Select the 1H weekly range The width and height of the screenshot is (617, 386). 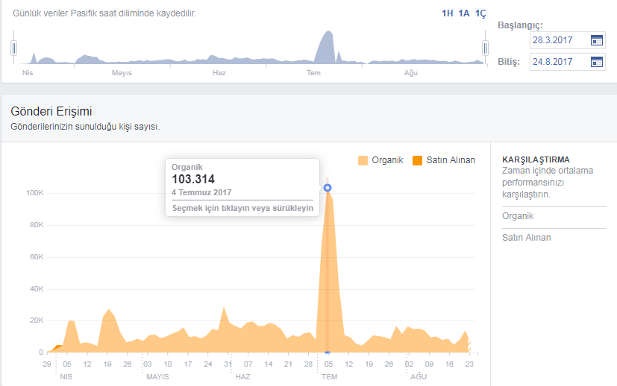(448, 13)
